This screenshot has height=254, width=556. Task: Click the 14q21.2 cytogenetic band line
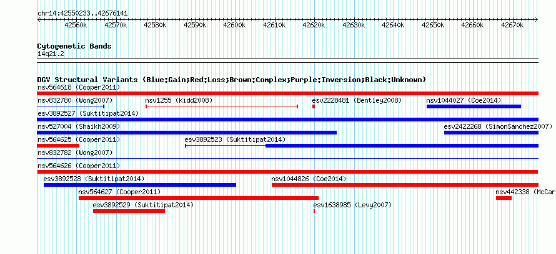tap(287, 60)
